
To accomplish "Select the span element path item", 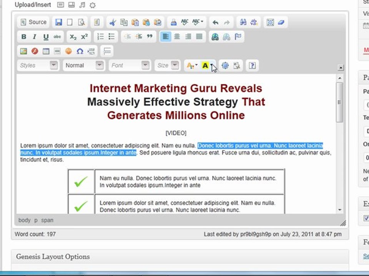I will (x=47, y=220).
